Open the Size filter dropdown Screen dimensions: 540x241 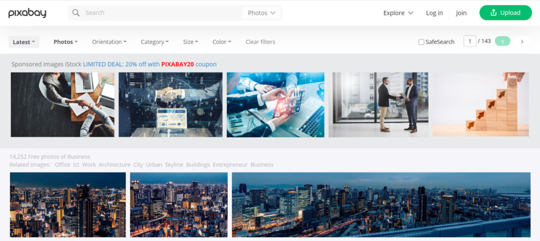tap(190, 42)
